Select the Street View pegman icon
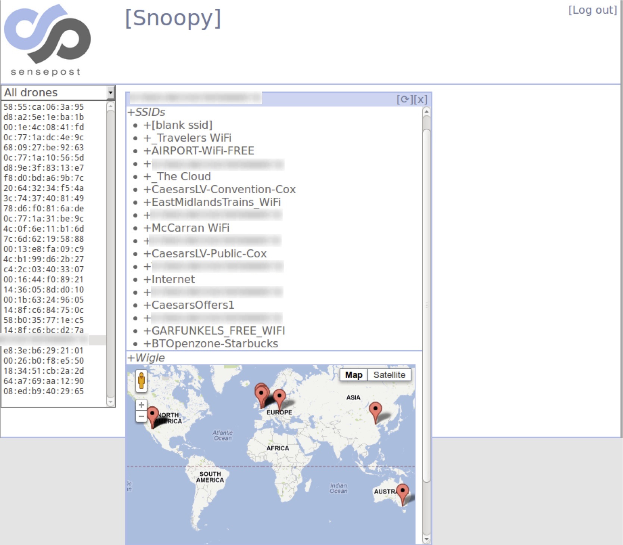The height and width of the screenshot is (545, 623). click(x=141, y=381)
